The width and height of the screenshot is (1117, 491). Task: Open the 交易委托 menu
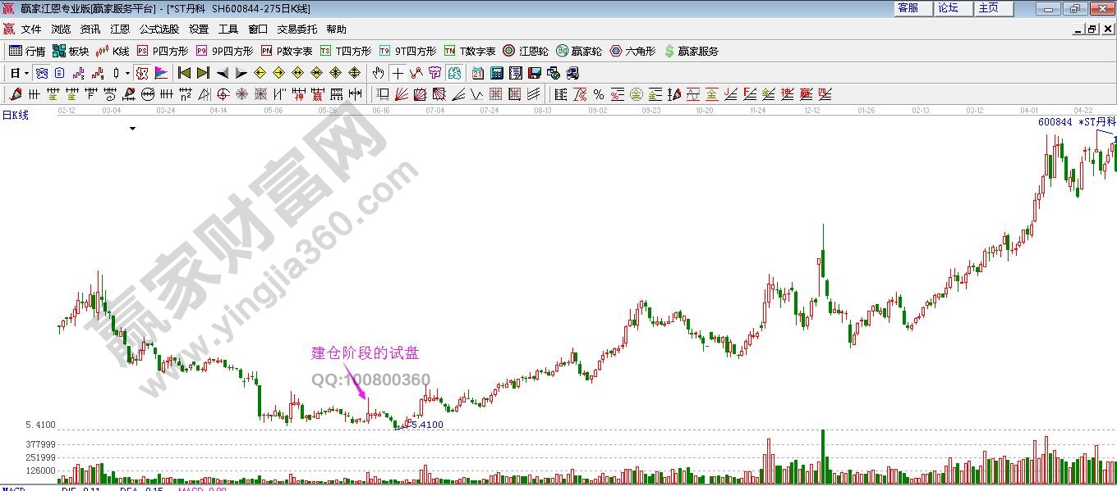[296, 29]
